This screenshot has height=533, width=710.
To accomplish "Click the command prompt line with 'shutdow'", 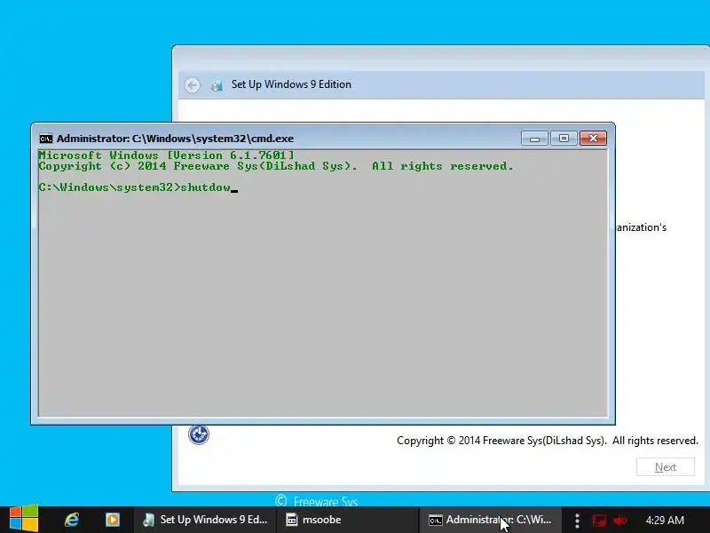I will tap(138, 187).
